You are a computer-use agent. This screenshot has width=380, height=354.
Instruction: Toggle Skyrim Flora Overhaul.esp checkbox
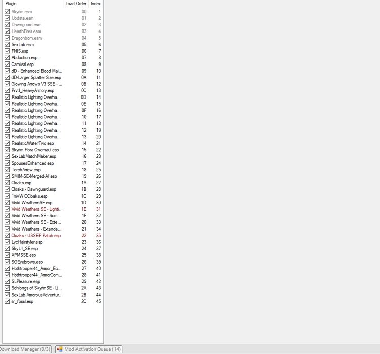[x=7, y=150]
